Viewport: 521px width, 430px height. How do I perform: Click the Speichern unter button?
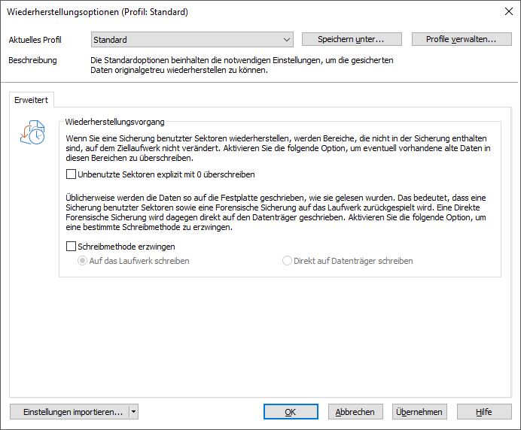[x=352, y=39]
